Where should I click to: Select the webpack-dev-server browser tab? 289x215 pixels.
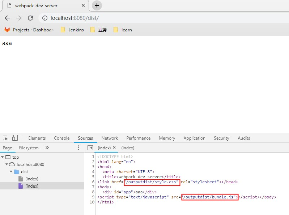46,6
